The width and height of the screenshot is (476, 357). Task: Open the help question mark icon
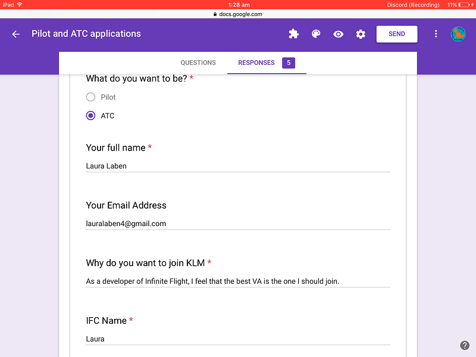(x=465, y=345)
